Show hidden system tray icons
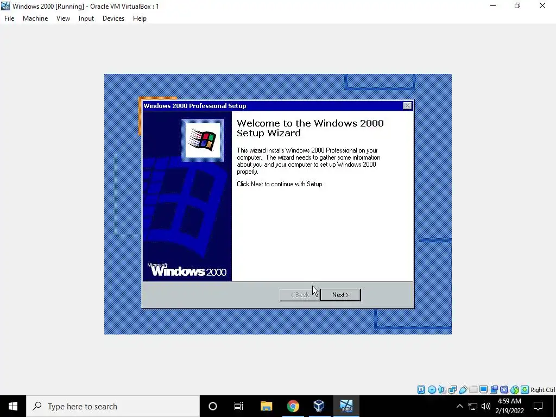The width and height of the screenshot is (556, 417). [459, 406]
